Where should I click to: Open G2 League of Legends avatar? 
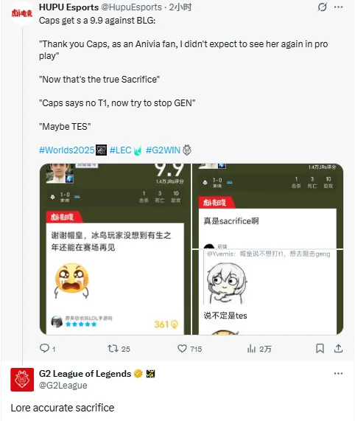(22, 380)
